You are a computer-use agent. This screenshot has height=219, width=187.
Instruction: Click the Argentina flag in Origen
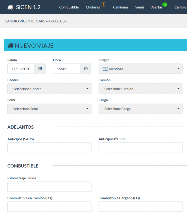105,69
